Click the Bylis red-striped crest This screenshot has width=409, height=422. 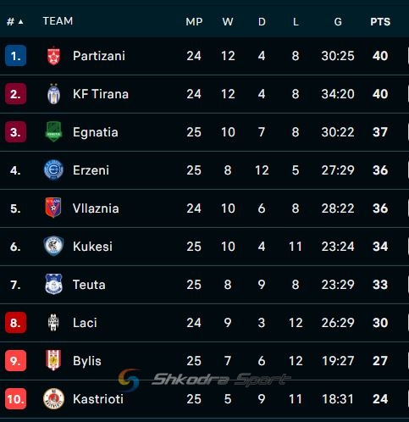(x=53, y=360)
